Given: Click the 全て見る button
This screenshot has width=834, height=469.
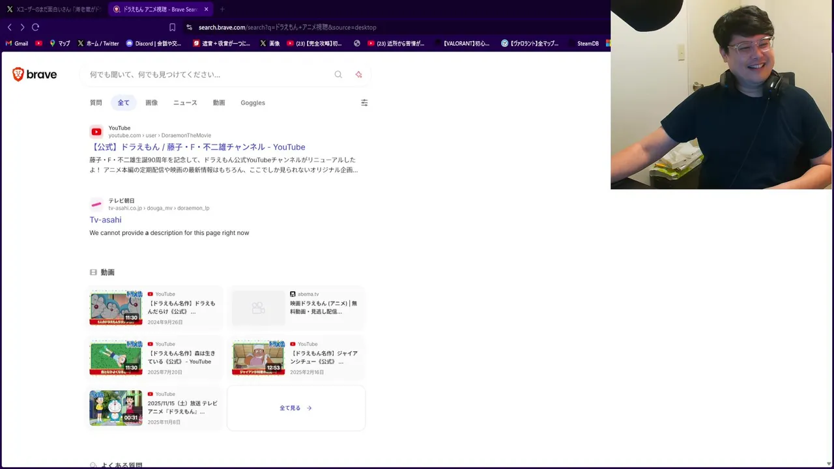Looking at the screenshot, I should click(296, 408).
